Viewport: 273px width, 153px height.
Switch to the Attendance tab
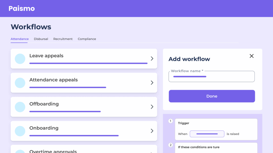pyautogui.click(x=19, y=39)
